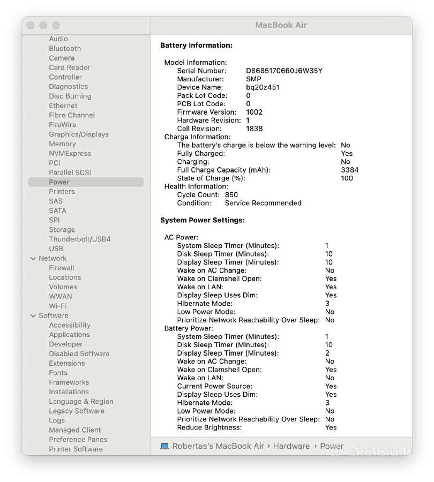Click the battery serial number value
434x482 pixels.
pyautogui.click(x=284, y=71)
